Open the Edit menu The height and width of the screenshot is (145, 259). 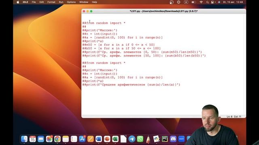click(x=42, y=2)
